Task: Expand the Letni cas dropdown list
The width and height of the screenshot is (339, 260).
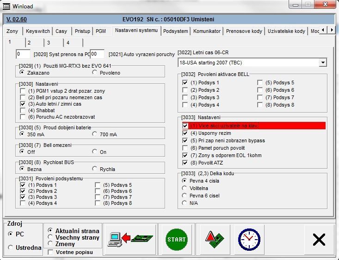Action: point(322,63)
